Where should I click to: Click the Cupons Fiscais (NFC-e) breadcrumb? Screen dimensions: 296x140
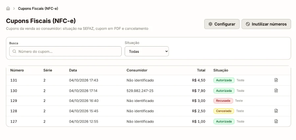[38, 9]
